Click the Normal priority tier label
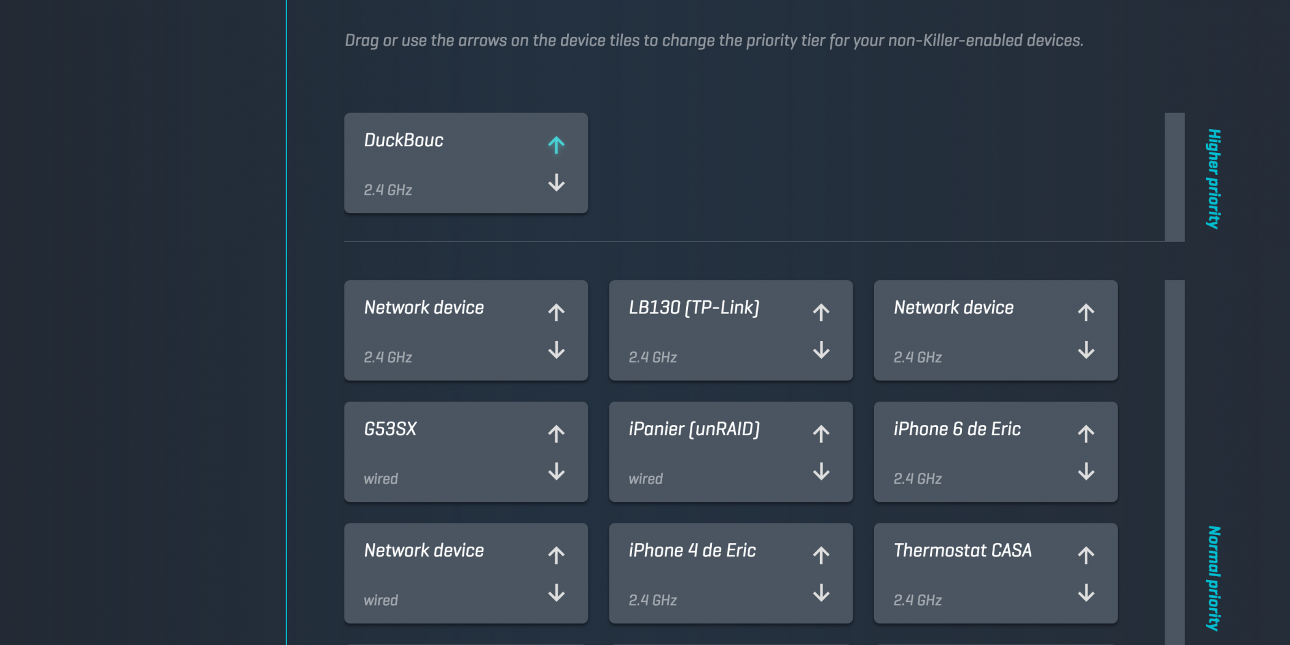The image size is (1290, 645). [1213, 577]
